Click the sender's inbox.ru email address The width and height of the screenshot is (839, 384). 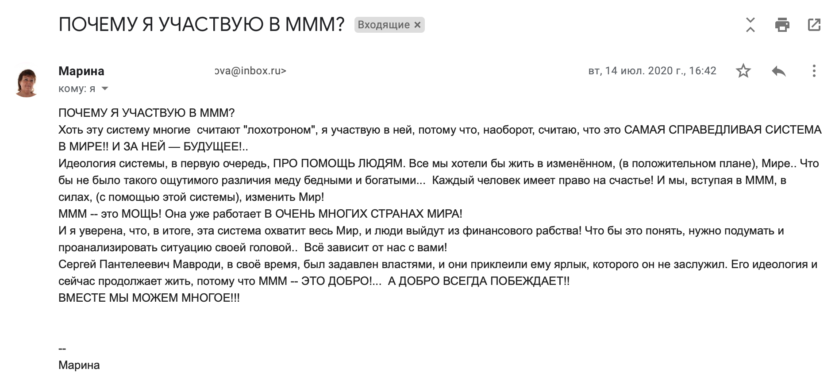click(251, 71)
